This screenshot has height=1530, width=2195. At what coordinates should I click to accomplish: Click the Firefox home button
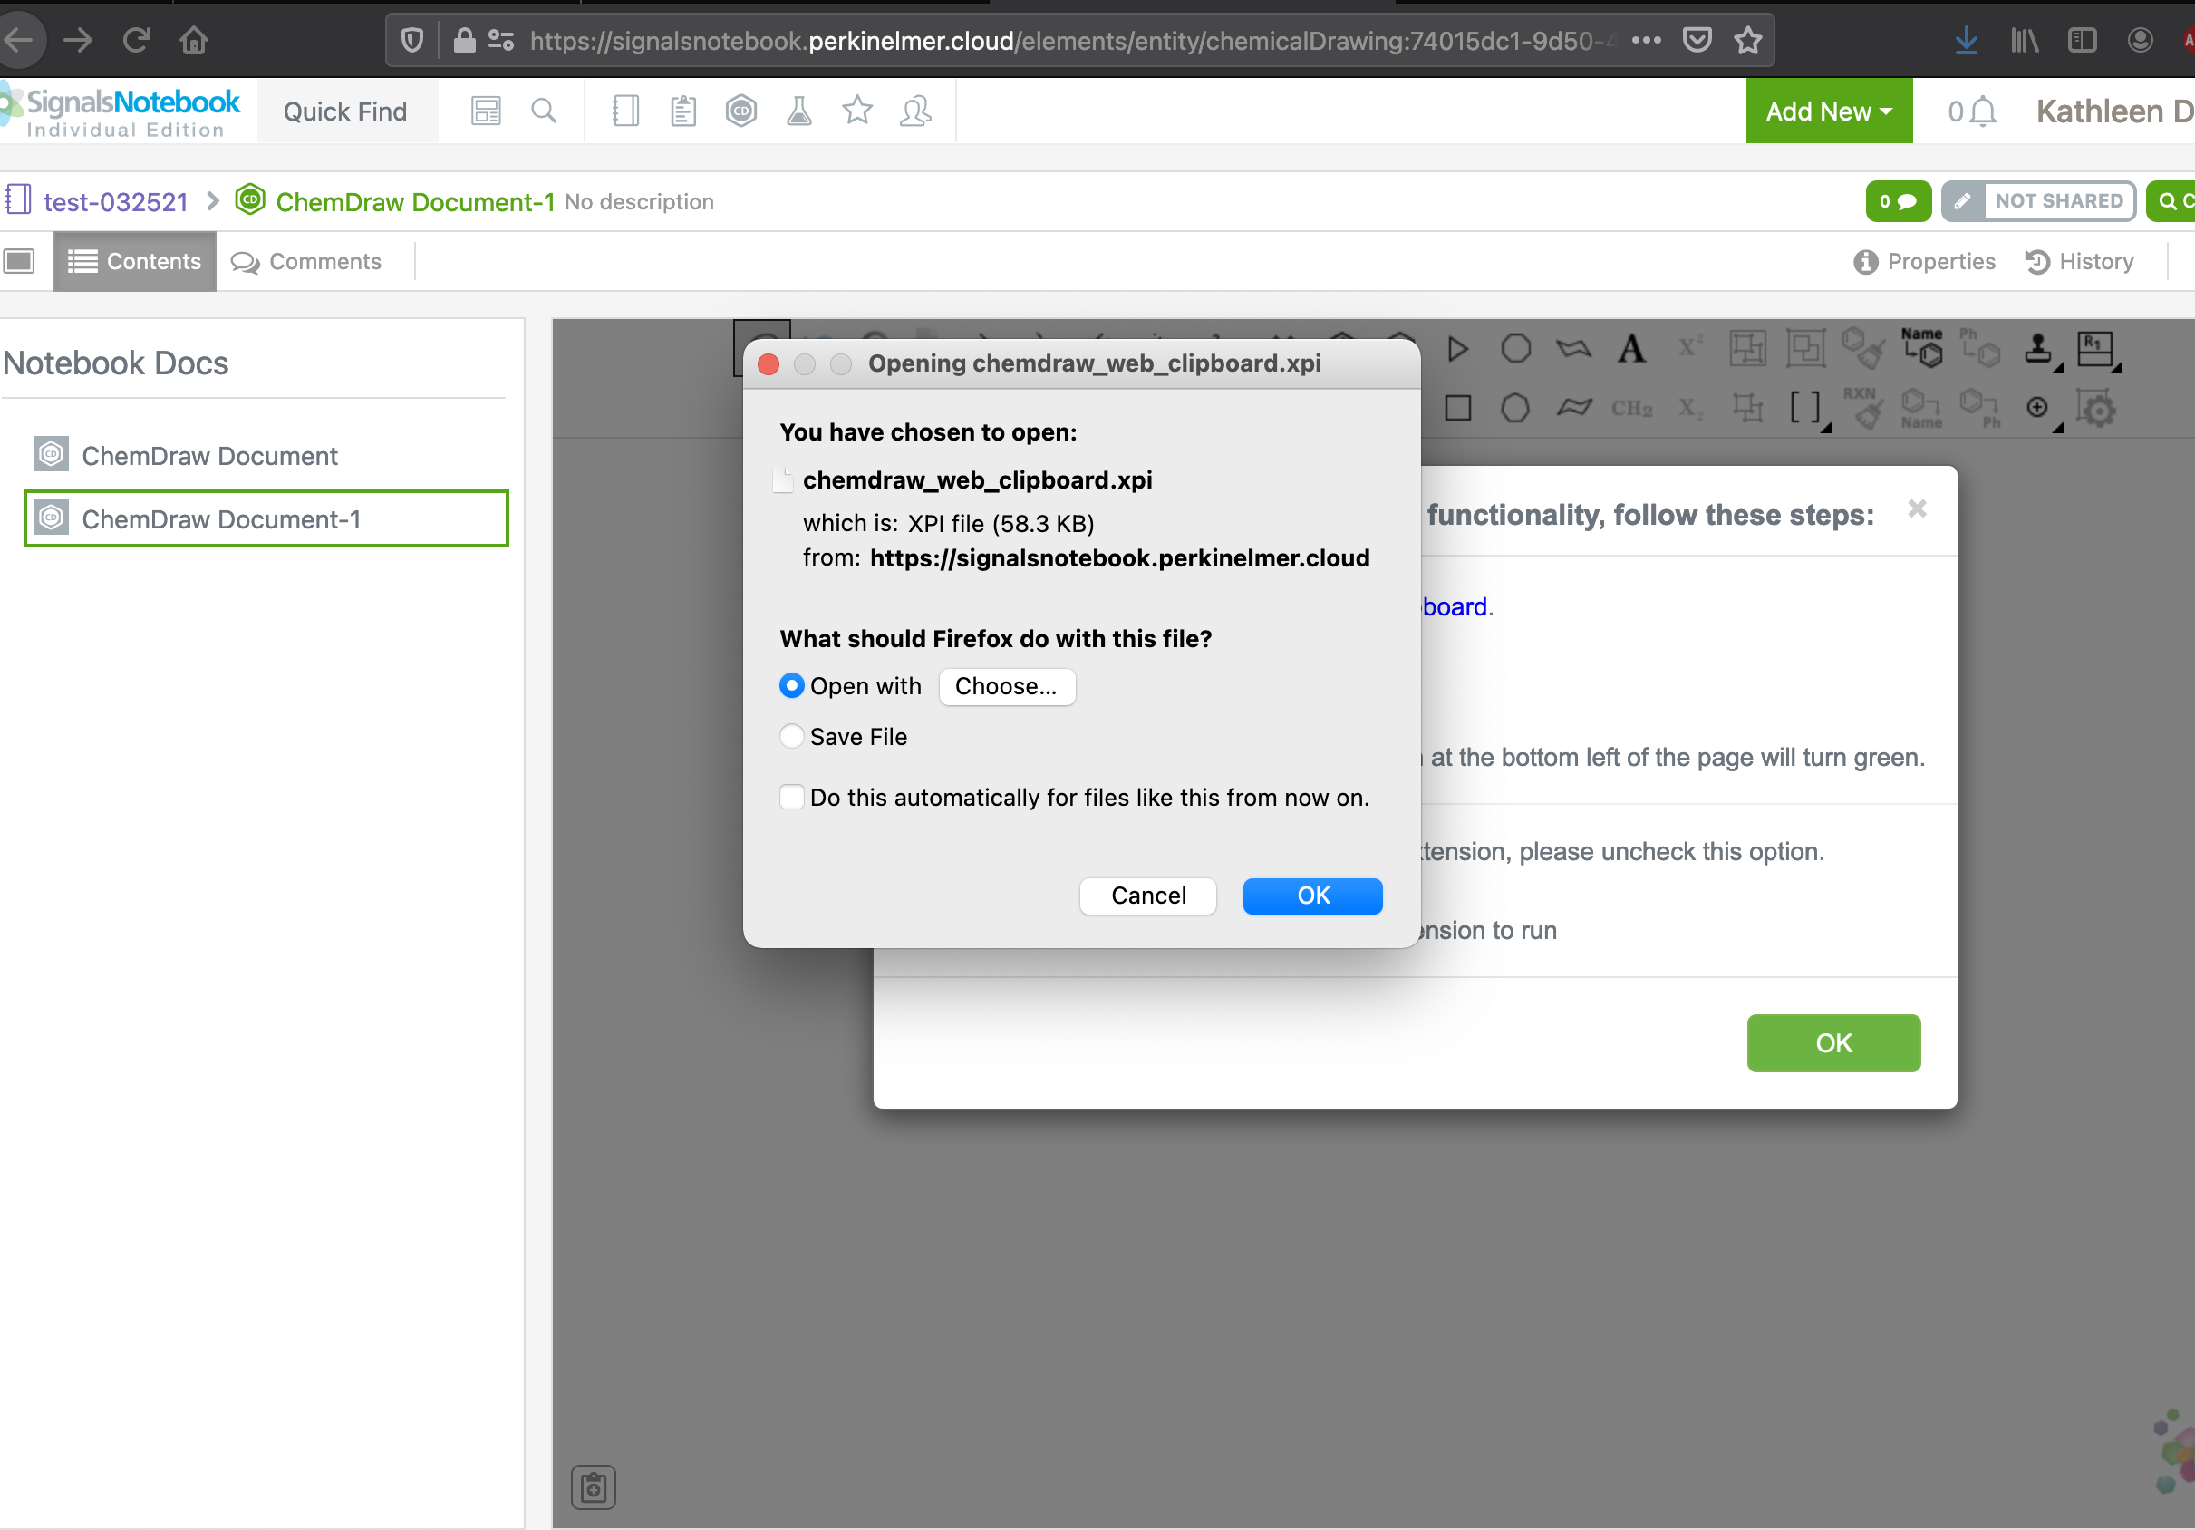pyautogui.click(x=194, y=40)
